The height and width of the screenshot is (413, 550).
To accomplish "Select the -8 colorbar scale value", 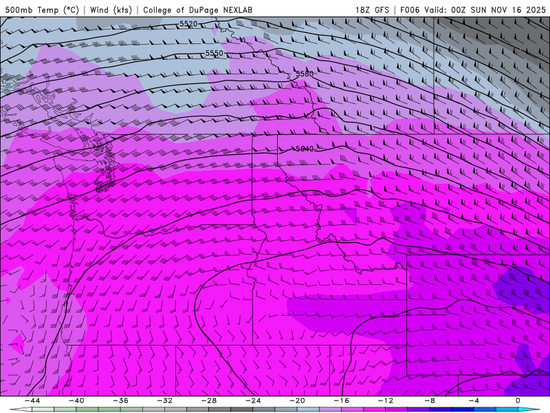I will pos(430,401).
